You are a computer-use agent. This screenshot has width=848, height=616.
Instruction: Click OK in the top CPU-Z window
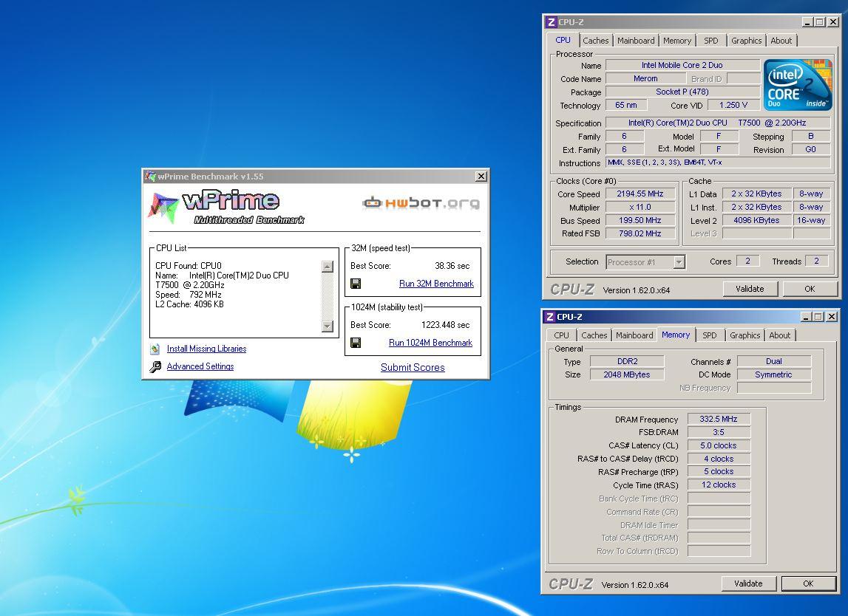pyautogui.click(x=810, y=289)
